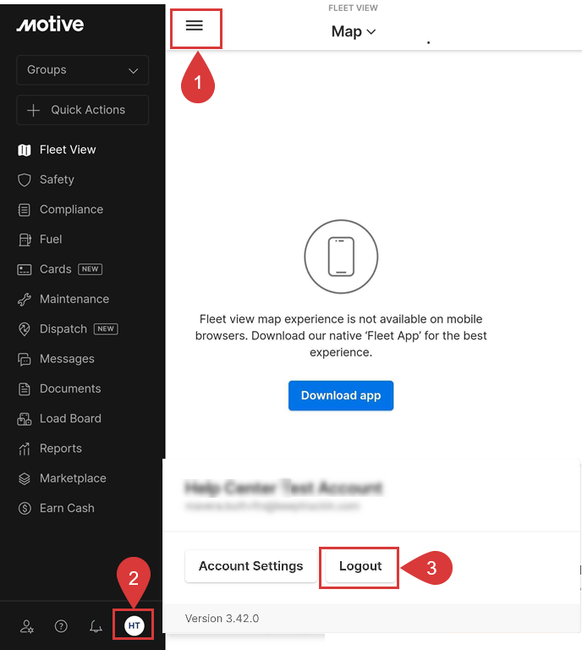Click the Logout button

(360, 566)
